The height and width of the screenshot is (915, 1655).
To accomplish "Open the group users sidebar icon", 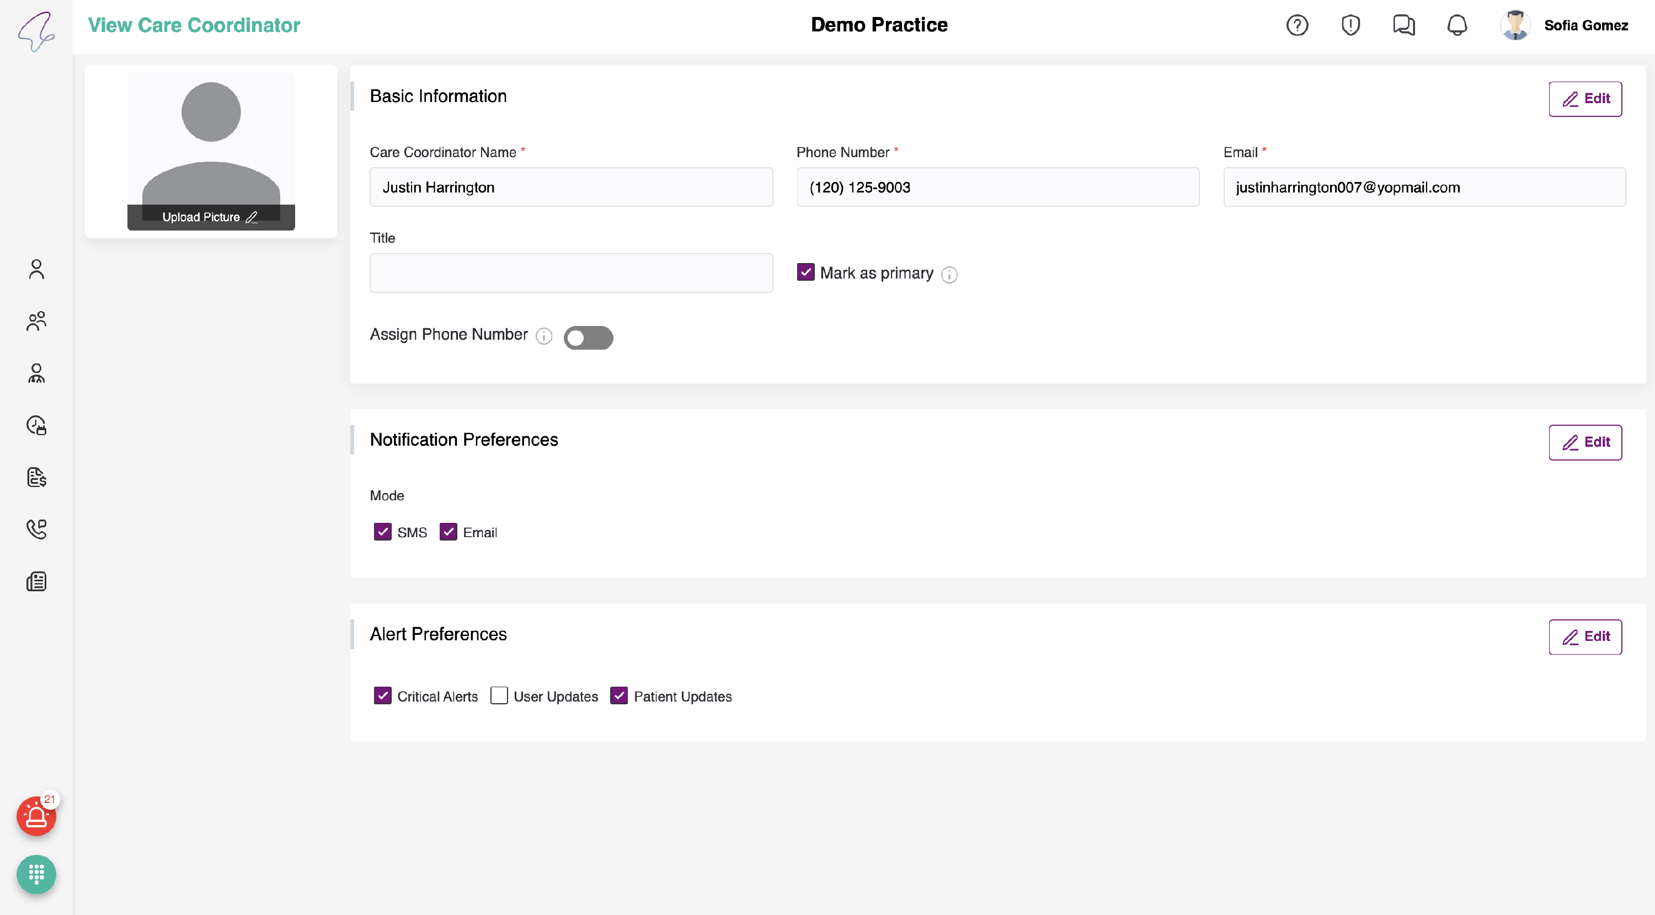I will click(36, 321).
